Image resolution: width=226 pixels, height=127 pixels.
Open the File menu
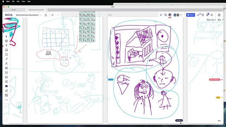13,1
